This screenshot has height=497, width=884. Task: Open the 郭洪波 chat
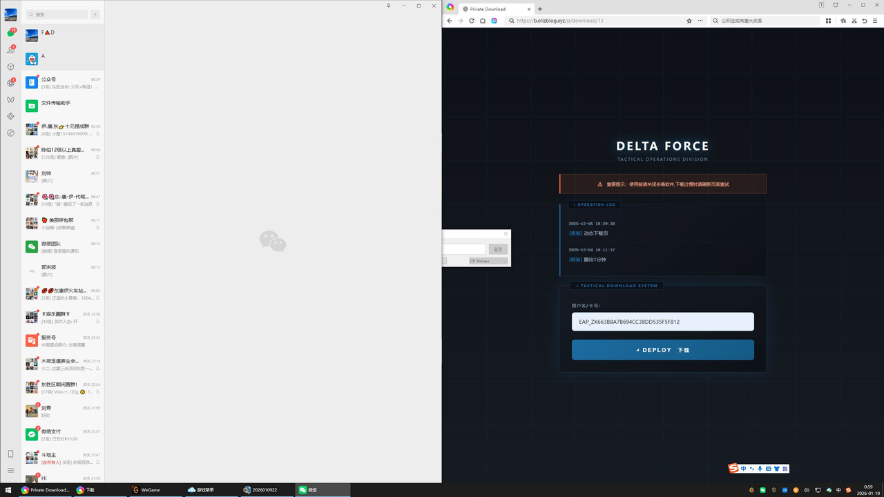63,270
